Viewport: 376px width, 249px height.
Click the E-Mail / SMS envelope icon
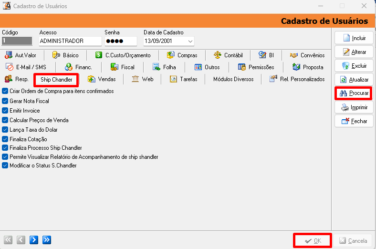tap(10, 67)
